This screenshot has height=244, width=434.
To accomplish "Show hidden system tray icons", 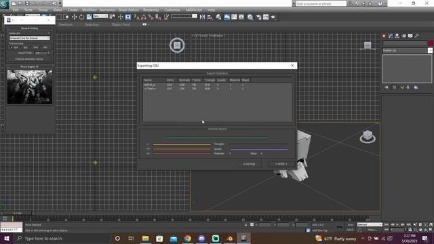I will (363, 238).
